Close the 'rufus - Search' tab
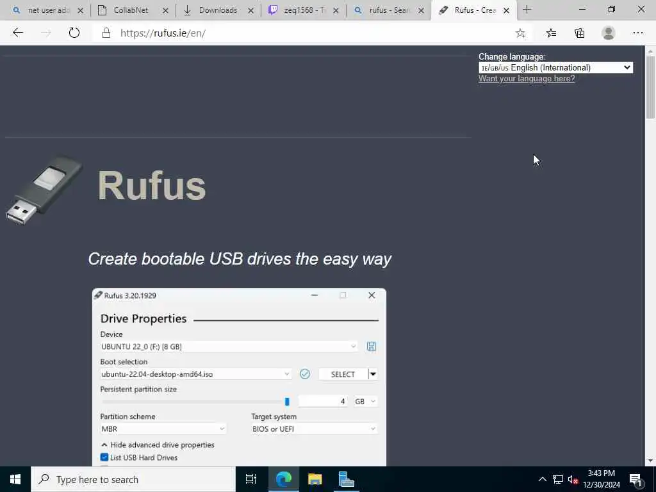The width and height of the screenshot is (656, 492). pos(422,10)
